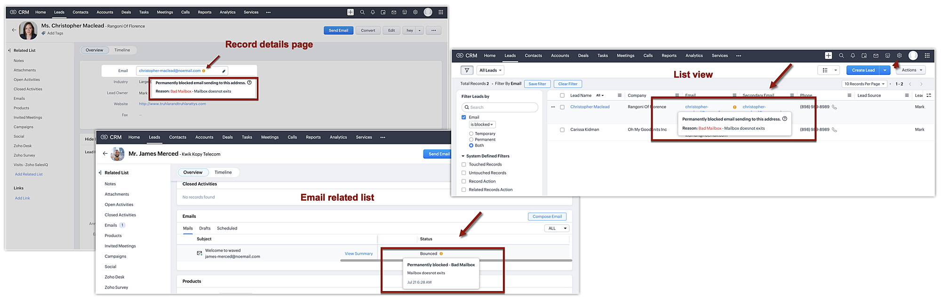Click the orange warning icon next to Bounced

[441, 254]
